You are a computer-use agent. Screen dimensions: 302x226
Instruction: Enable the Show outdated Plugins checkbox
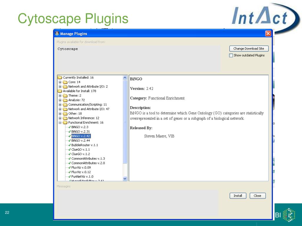click(231, 55)
